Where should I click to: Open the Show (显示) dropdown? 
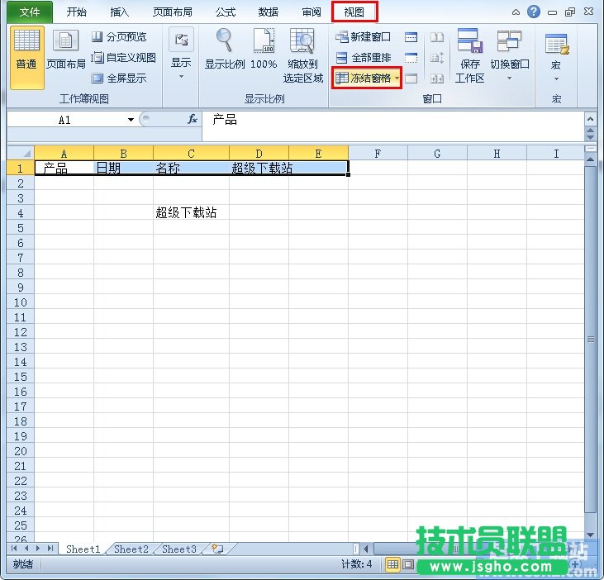181,54
